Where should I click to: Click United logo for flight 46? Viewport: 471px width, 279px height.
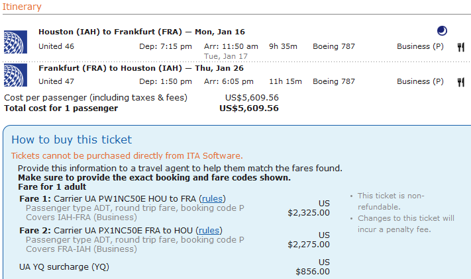click(x=15, y=41)
